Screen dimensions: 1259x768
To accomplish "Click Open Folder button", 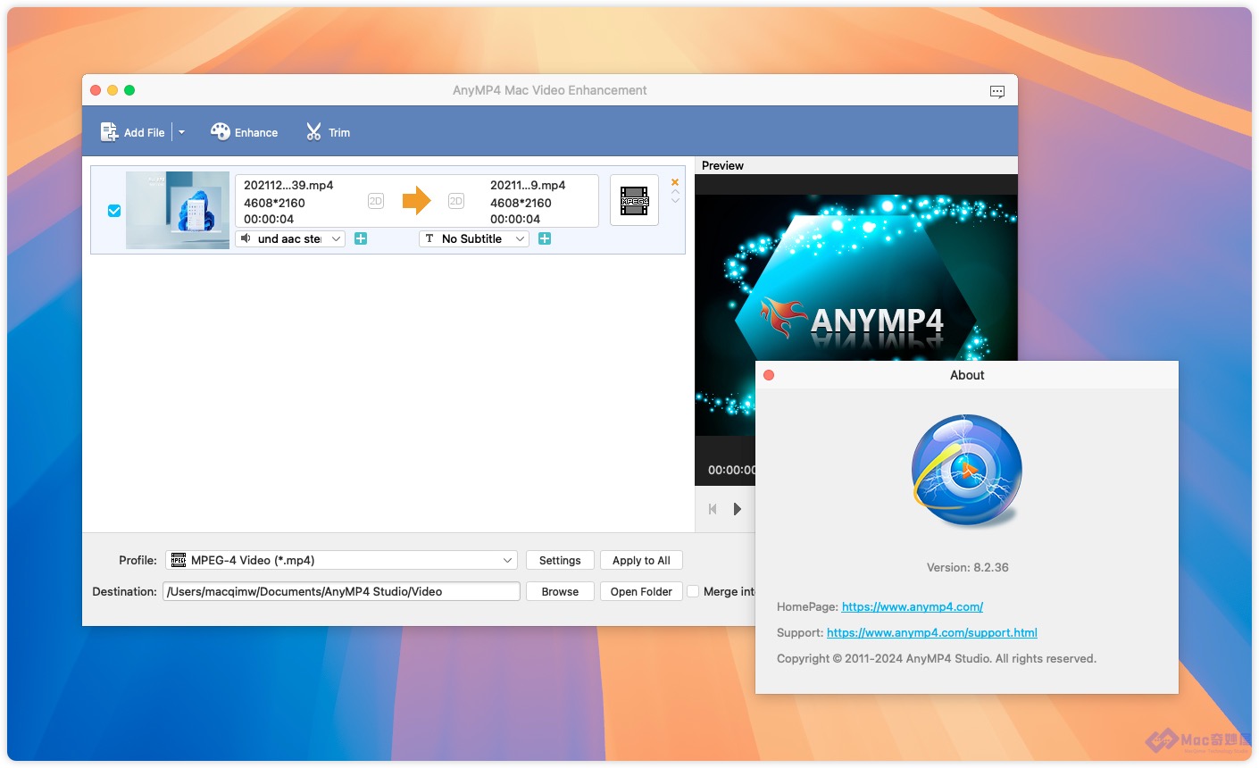I will point(641,591).
